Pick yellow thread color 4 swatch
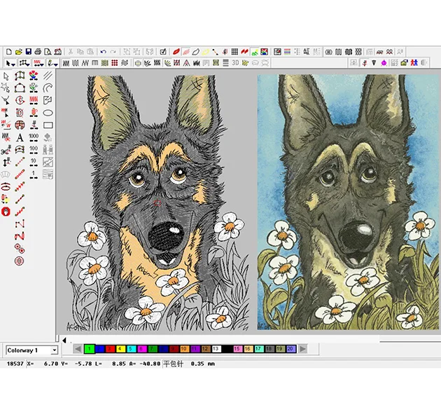 coord(120,349)
